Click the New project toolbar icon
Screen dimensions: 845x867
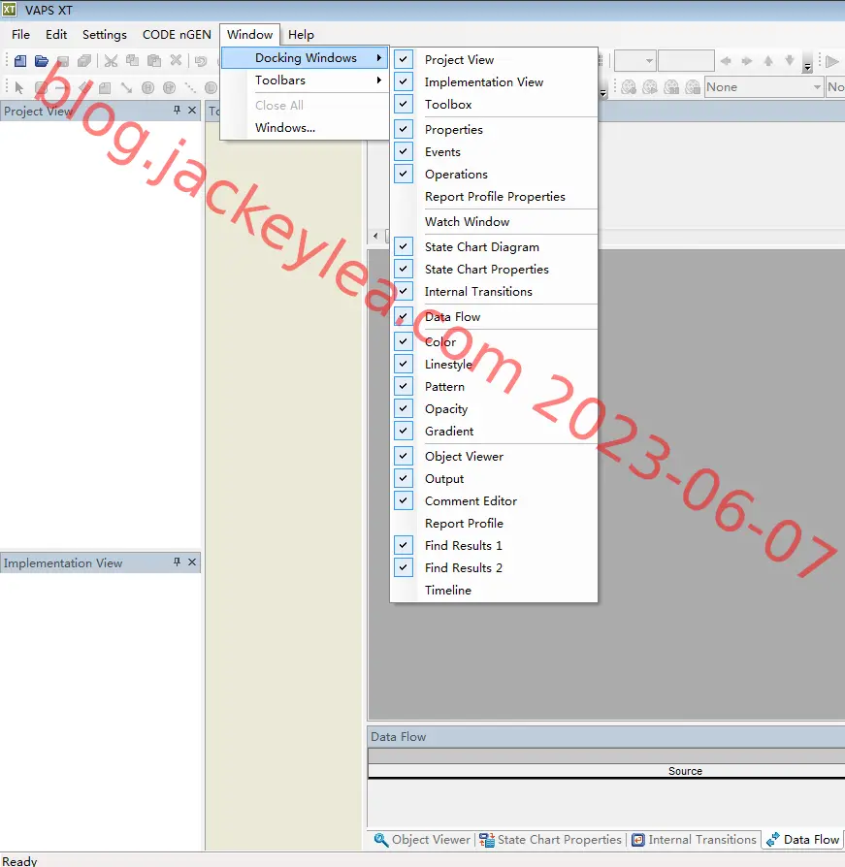click(20, 61)
